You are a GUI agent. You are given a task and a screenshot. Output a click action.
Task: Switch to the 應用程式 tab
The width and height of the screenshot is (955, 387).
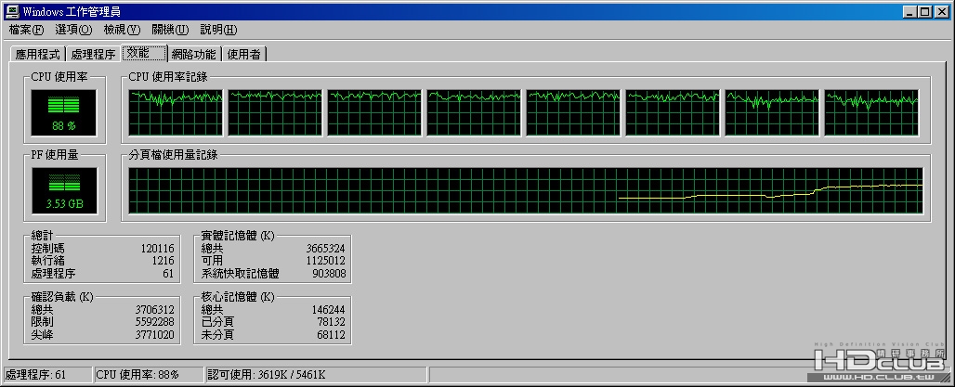coord(38,54)
